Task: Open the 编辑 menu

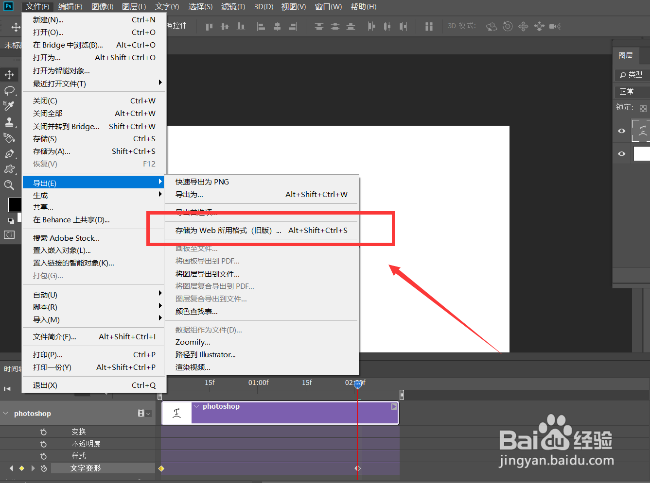Action: pyautogui.click(x=70, y=6)
